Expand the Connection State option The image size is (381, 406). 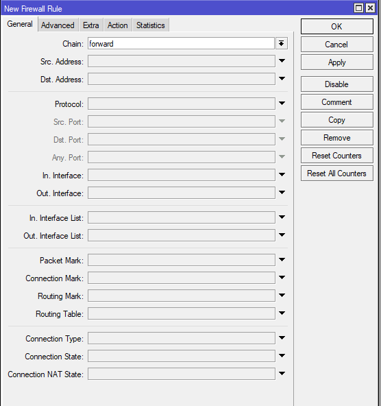coord(282,356)
